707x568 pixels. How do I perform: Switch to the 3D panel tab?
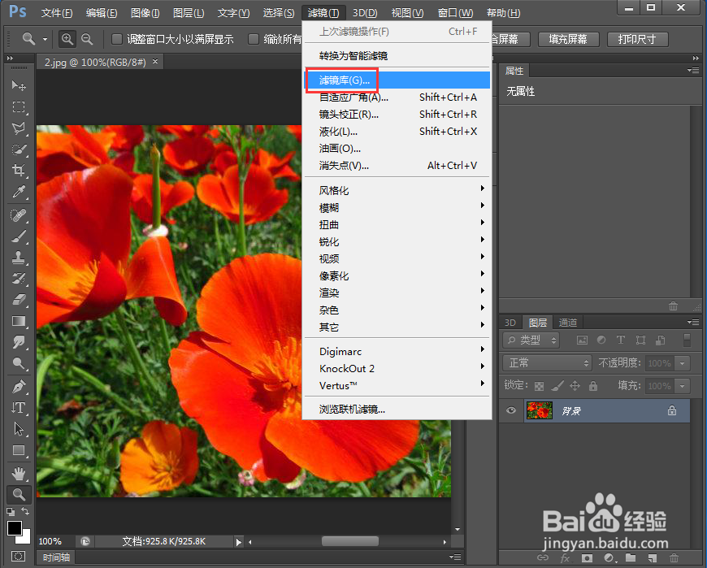point(510,323)
